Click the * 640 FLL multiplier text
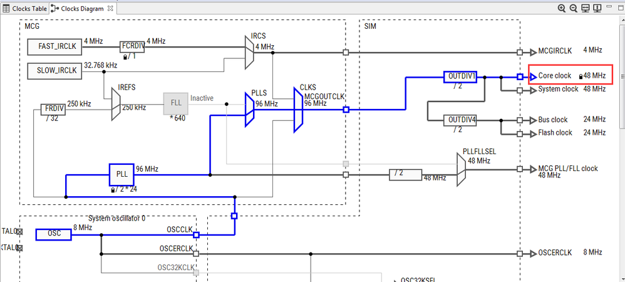Viewport: 625px width, 282px height. [x=178, y=118]
